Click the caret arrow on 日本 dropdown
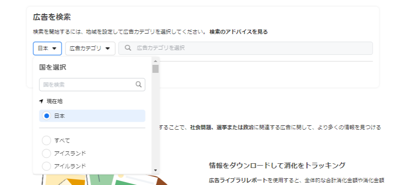Screen dimensions: 403x185 pos(54,48)
